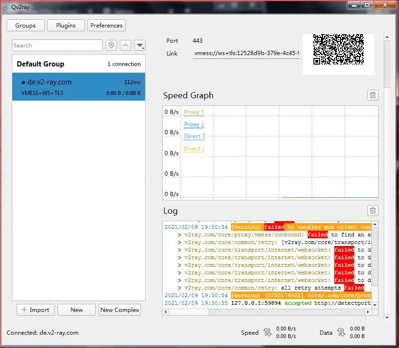Open Preferences
Screen dimensions: 399x348
pyautogui.click(x=107, y=26)
